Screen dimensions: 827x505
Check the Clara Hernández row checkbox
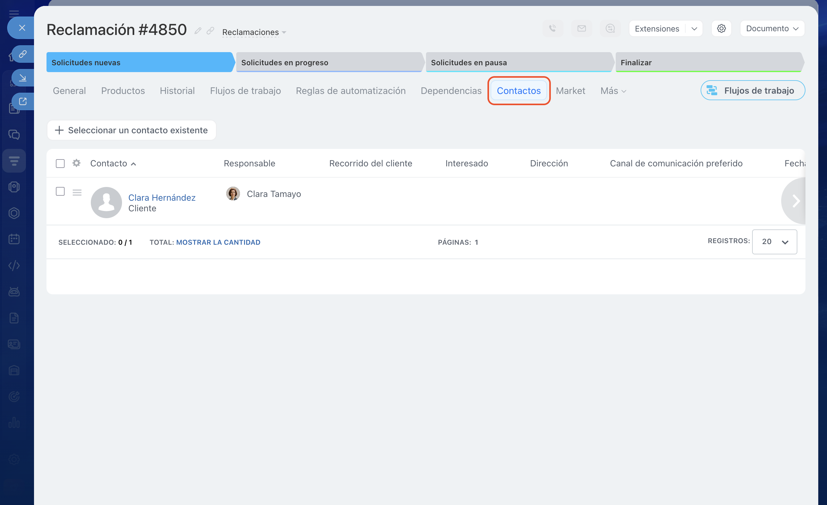(60, 191)
